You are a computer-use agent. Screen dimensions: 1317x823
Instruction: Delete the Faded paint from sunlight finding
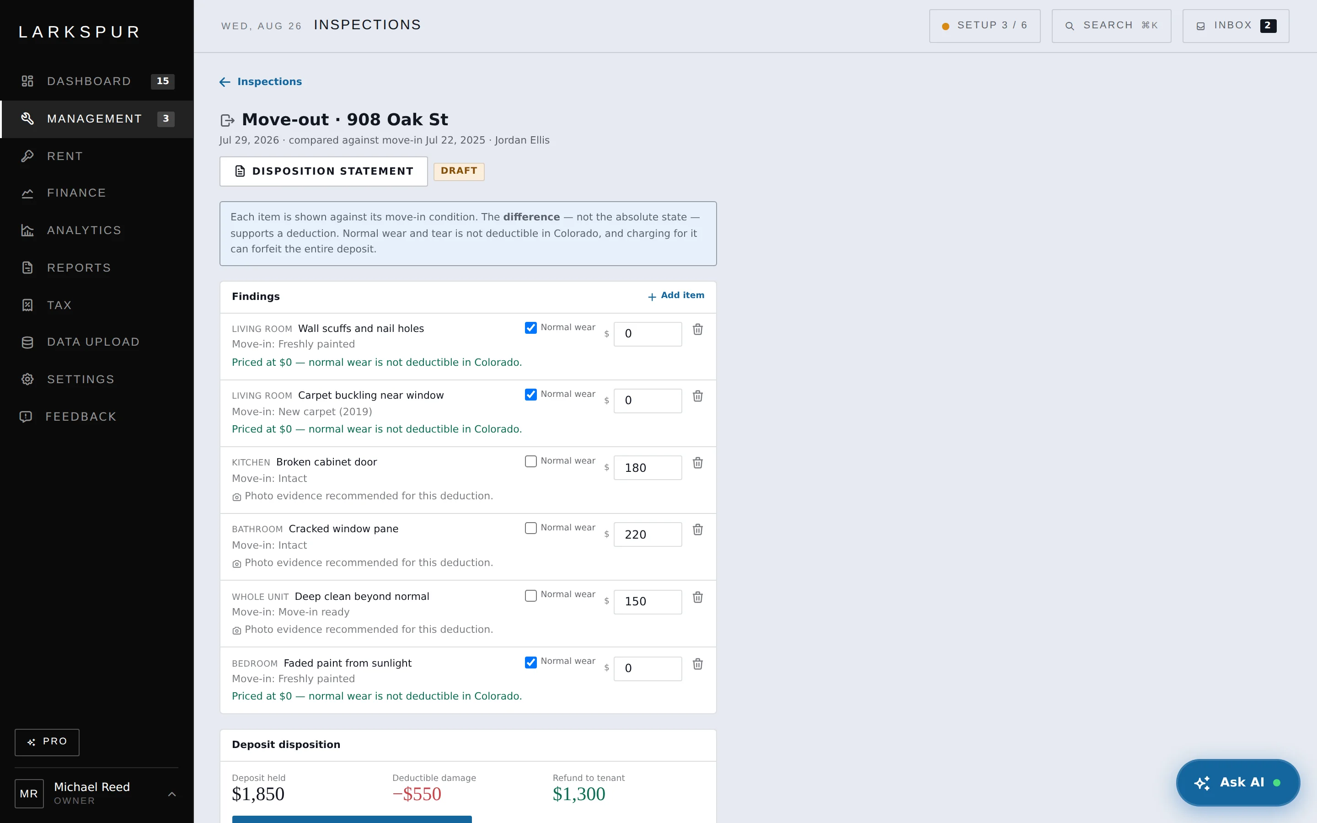[x=698, y=664]
